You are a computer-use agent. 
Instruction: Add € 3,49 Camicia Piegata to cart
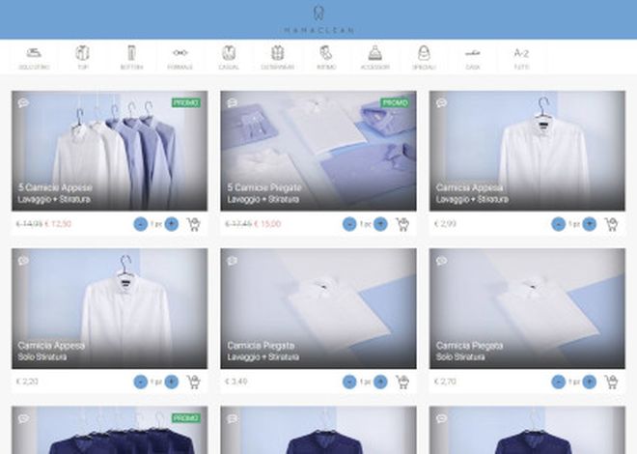(x=402, y=382)
